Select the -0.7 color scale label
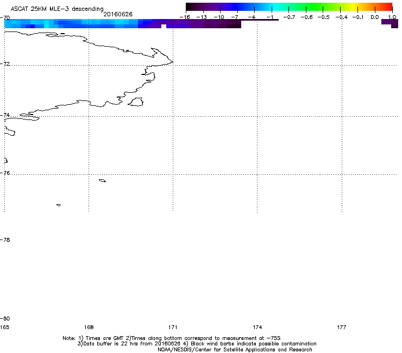The height and width of the screenshot is (353, 402). [x=289, y=17]
